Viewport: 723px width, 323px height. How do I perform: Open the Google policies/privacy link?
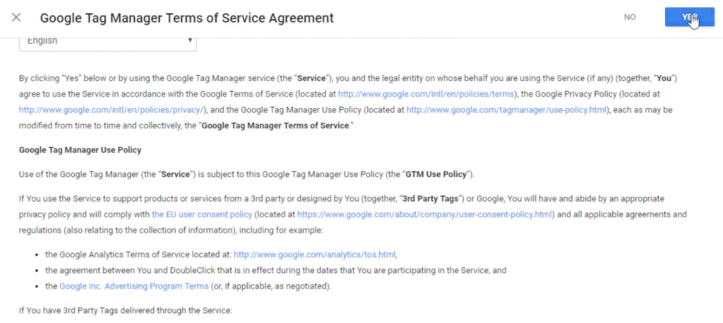tap(111, 110)
